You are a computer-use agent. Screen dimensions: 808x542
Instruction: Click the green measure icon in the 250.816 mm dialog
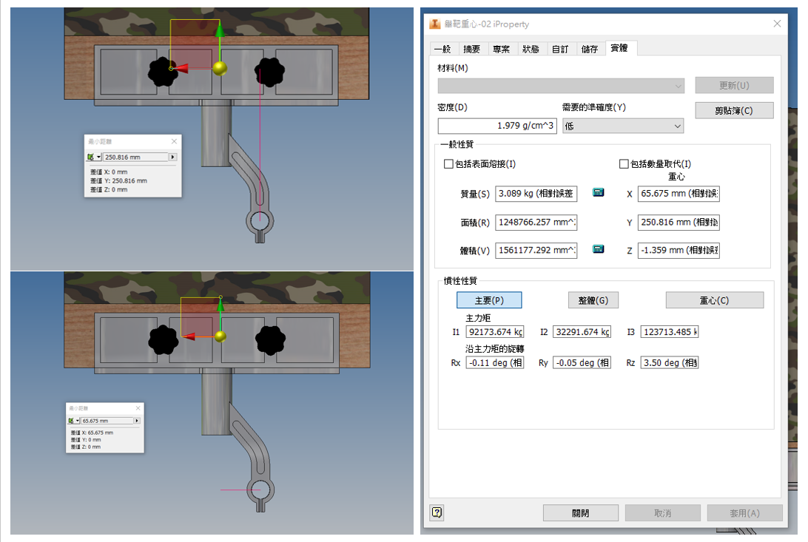click(91, 157)
